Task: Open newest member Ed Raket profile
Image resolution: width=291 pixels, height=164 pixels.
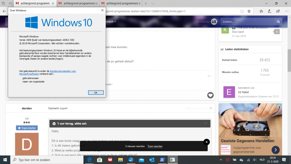Action: tap(244, 92)
